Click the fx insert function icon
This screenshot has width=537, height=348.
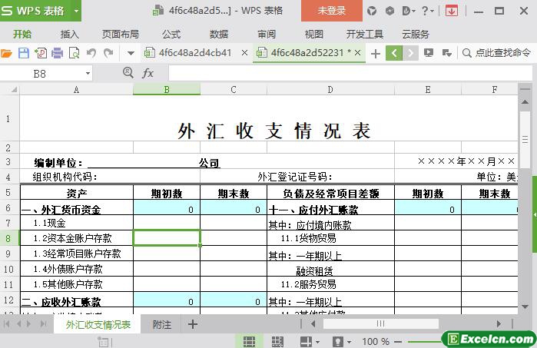tap(148, 73)
